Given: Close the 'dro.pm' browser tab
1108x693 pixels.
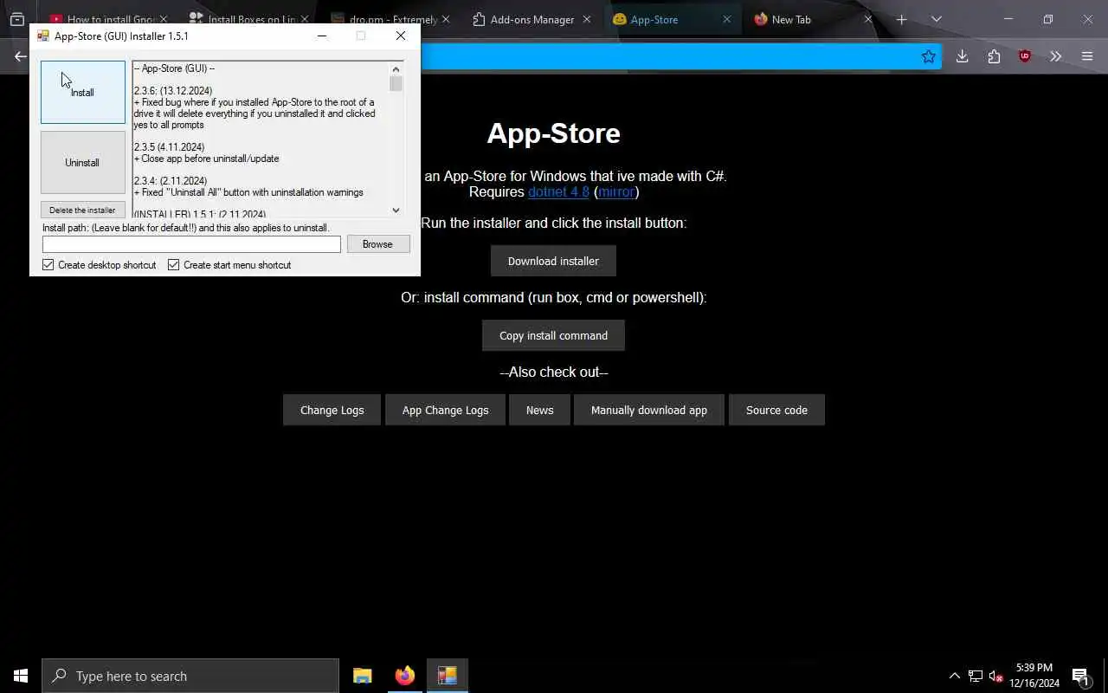Looking at the screenshot, I should 445,19.
